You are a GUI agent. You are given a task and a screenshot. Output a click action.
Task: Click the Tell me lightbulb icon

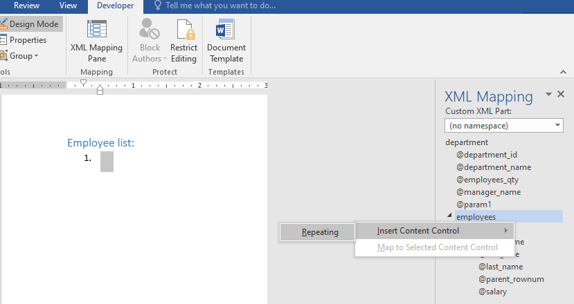click(158, 5)
